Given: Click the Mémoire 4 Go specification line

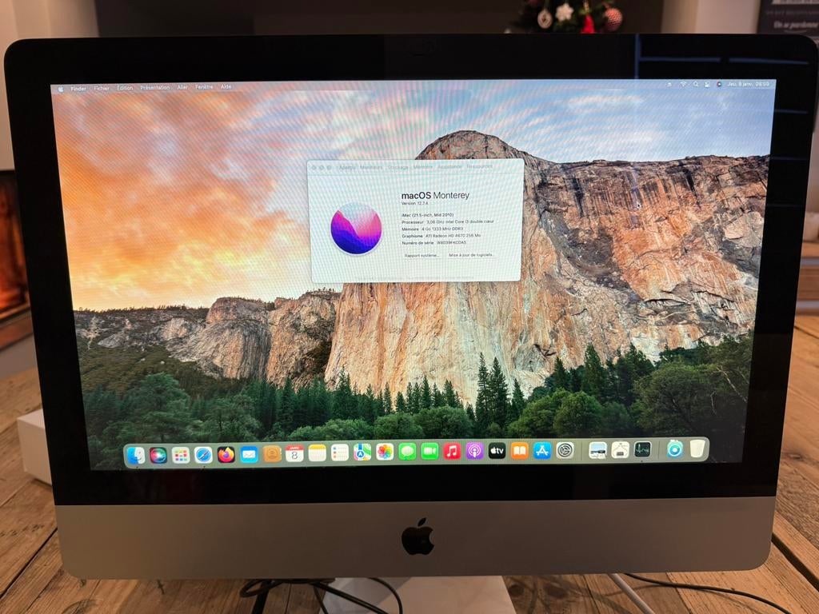Looking at the screenshot, I should 433,229.
